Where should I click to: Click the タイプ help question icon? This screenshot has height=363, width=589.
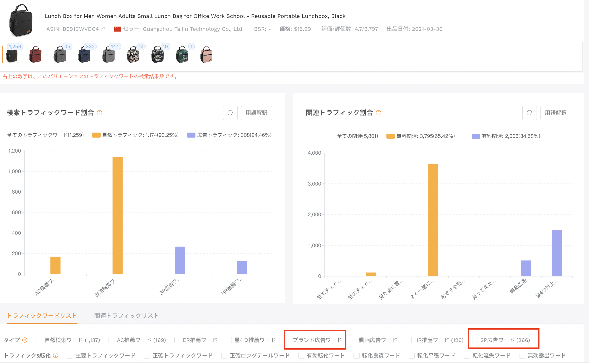point(25,340)
